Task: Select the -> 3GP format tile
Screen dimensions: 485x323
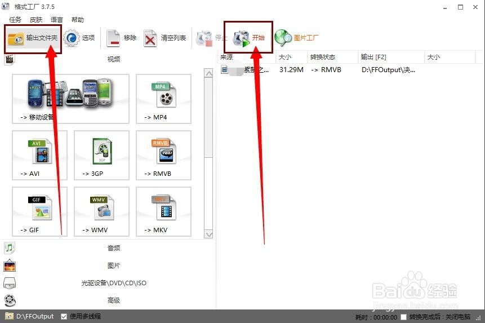Action: 101,156
